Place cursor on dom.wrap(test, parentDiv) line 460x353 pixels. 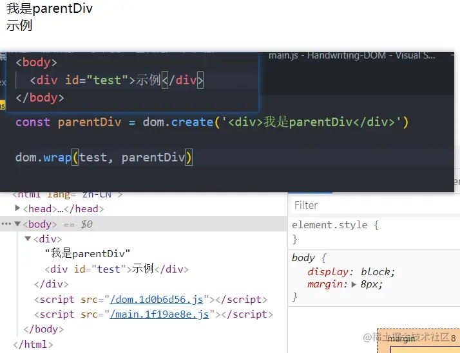(104, 158)
